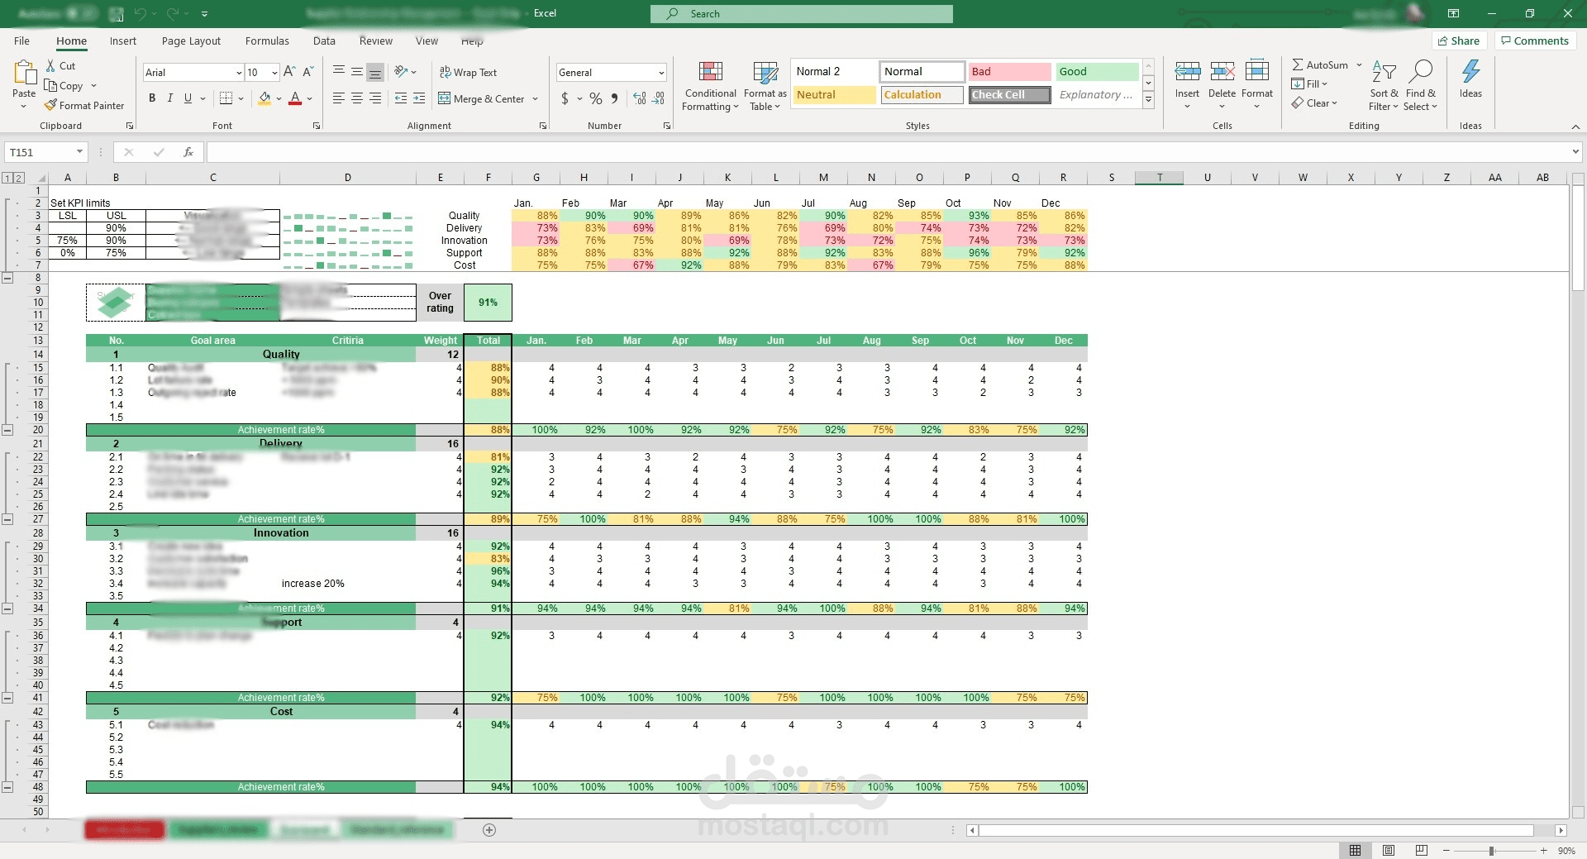The height and width of the screenshot is (859, 1587).
Task: Click the zoom slider handle
Action: click(x=1492, y=851)
